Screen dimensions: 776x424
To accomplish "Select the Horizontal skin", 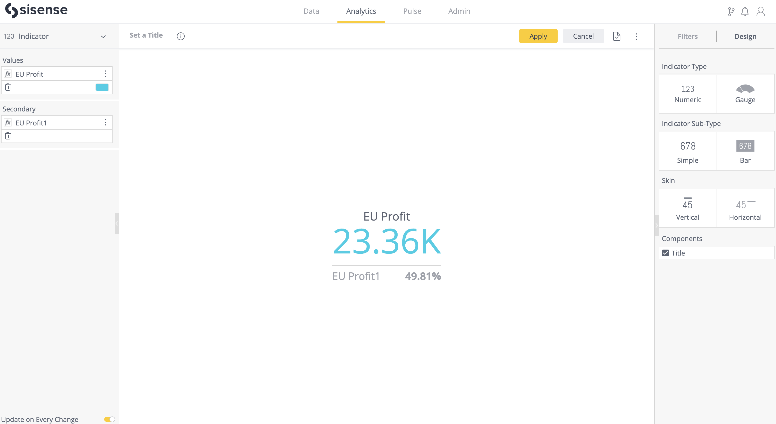I will pyautogui.click(x=745, y=208).
